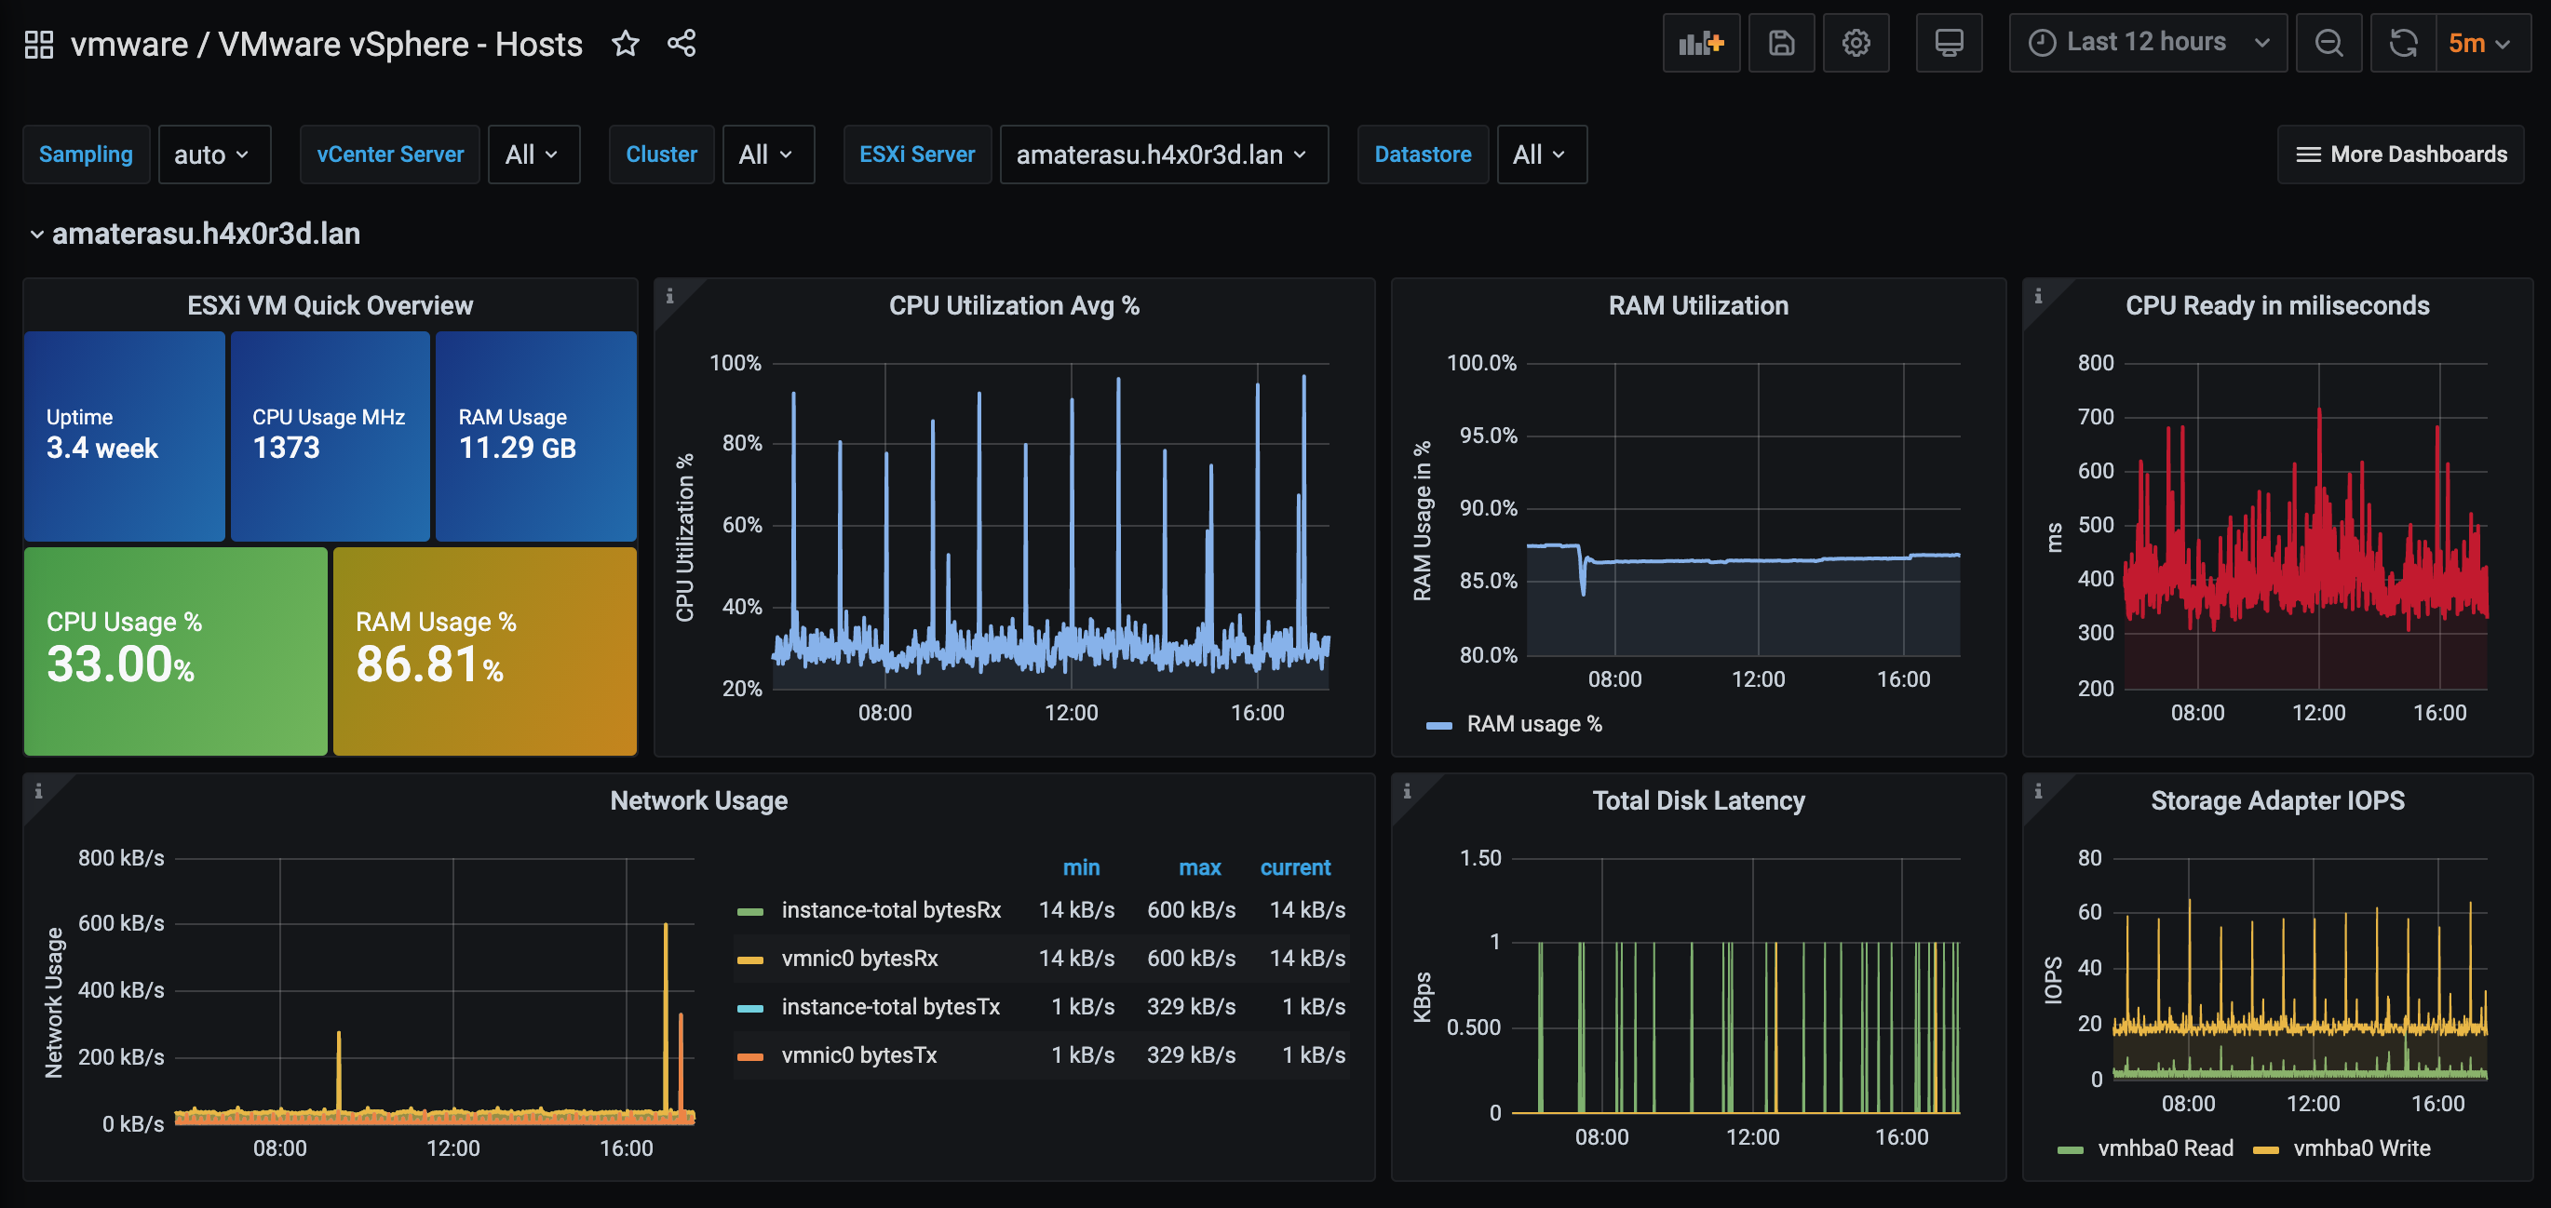This screenshot has width=2551, height=1208.
Task: Open the vmware folder breadcrumb
Action: (129, 45)
